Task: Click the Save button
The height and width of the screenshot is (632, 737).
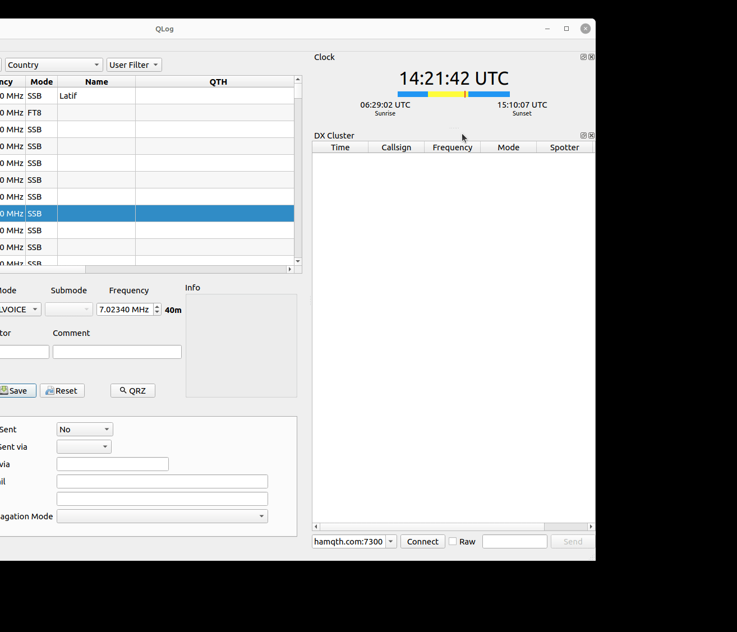Action: tap(17, 391)
